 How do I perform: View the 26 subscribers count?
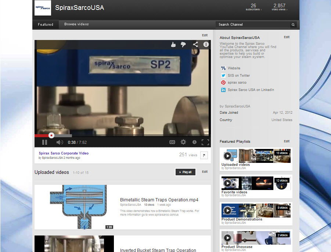pyautogui.click(x=253, y=7)
